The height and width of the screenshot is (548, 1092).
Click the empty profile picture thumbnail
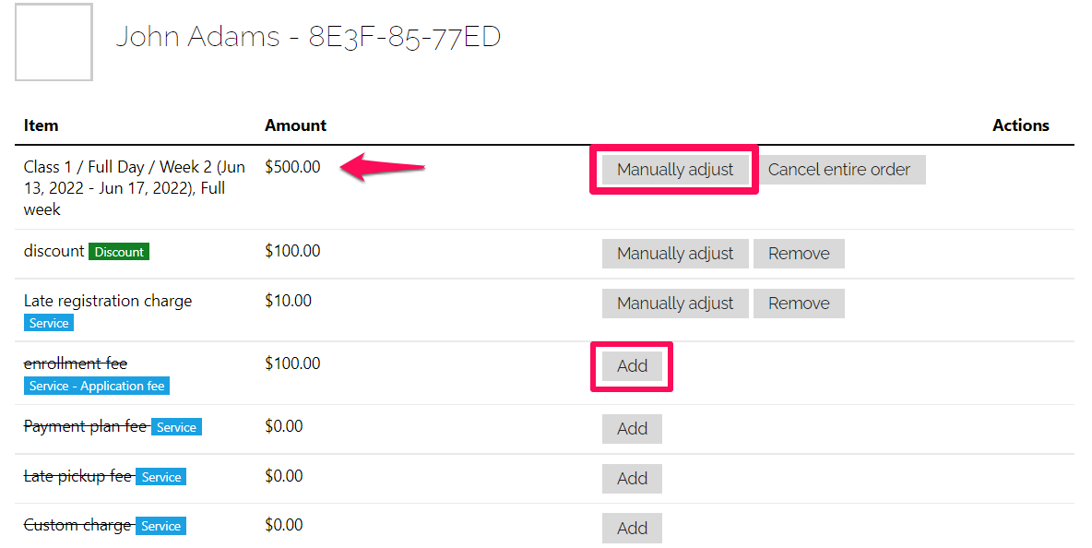(53, 42)
